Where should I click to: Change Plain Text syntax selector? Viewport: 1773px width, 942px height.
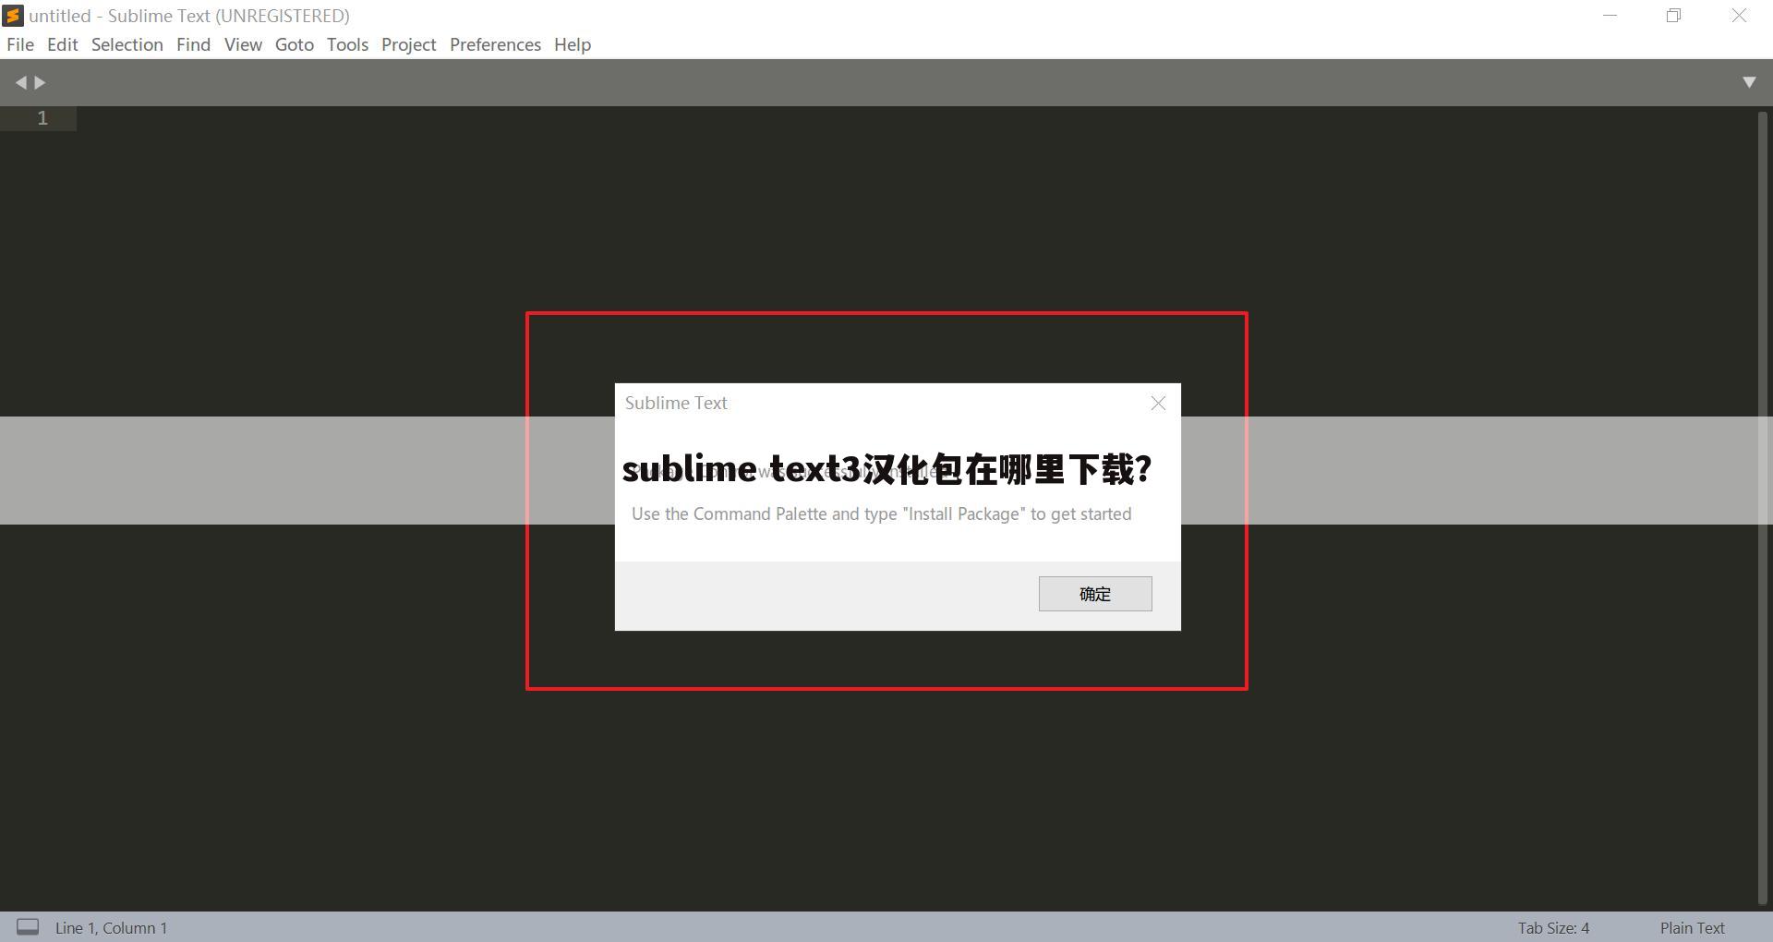[x=1692, y=928]
